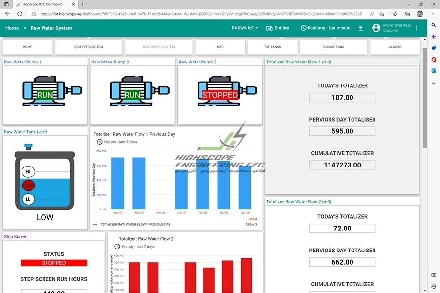Image resolution: width=440 pixels, height=293 pixels.
Task: Click the Nov 04 blue bar
Action: [118, 184]
